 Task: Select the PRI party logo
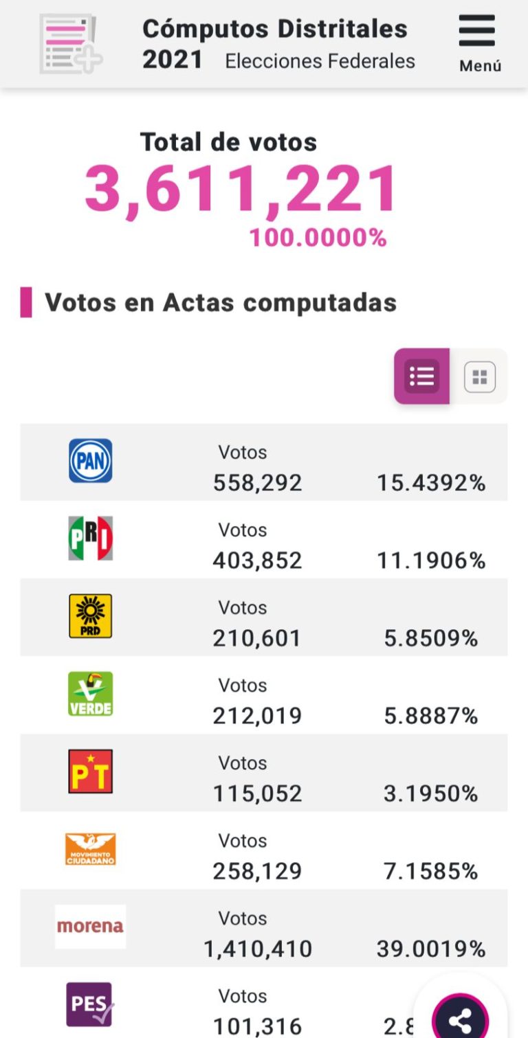(x=90, y=539)
